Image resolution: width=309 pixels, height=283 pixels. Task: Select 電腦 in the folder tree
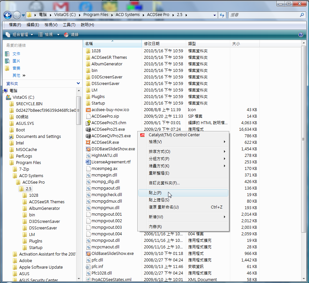13,91
